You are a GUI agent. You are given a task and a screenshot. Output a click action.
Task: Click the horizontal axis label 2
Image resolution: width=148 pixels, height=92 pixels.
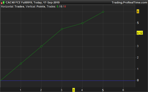click(41, 90)
